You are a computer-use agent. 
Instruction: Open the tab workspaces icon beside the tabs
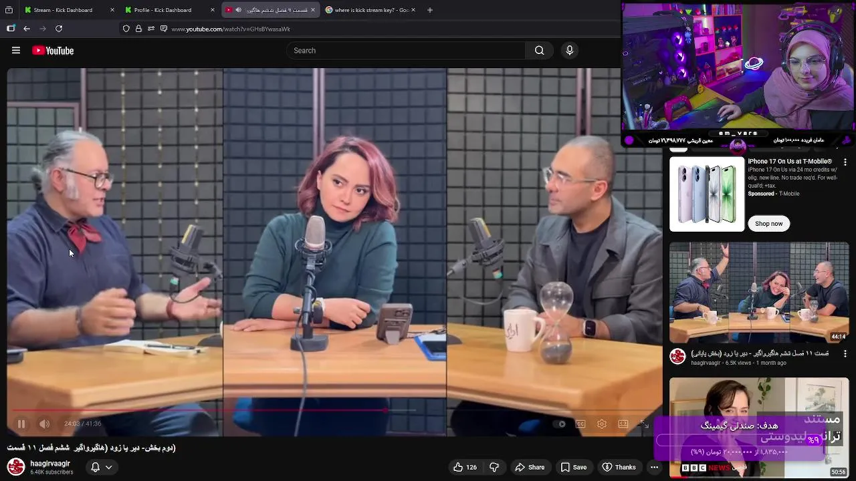coord(9,10)
